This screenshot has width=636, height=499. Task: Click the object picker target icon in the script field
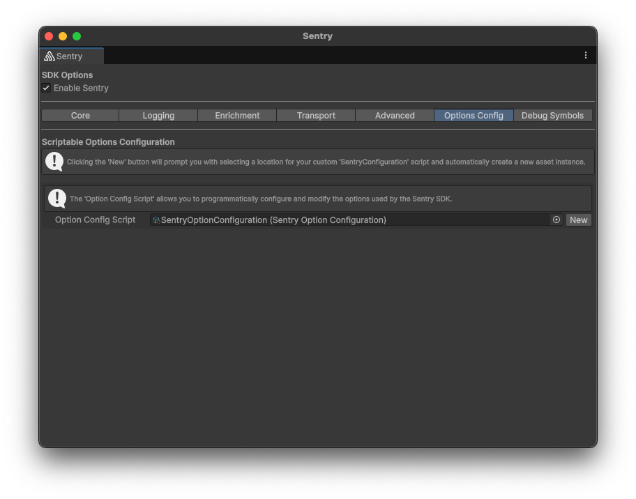pyautogui.click(x=556, y=220)
